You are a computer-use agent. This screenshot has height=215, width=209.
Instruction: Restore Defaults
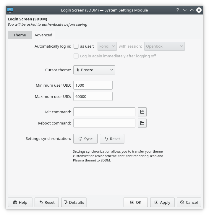tap(74, 202)
